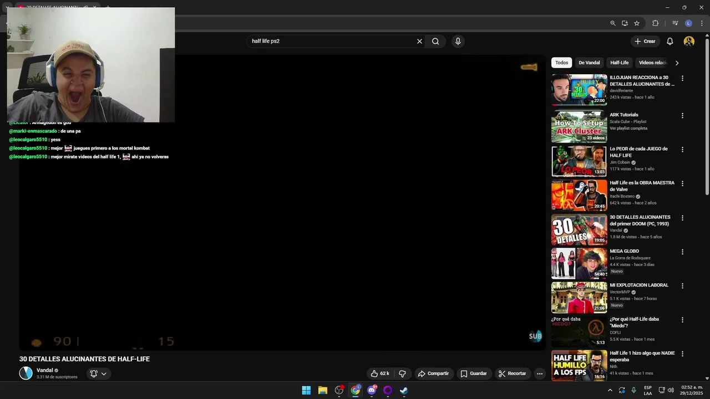
Task: Open the Crear menu
Action: [645, 41]
